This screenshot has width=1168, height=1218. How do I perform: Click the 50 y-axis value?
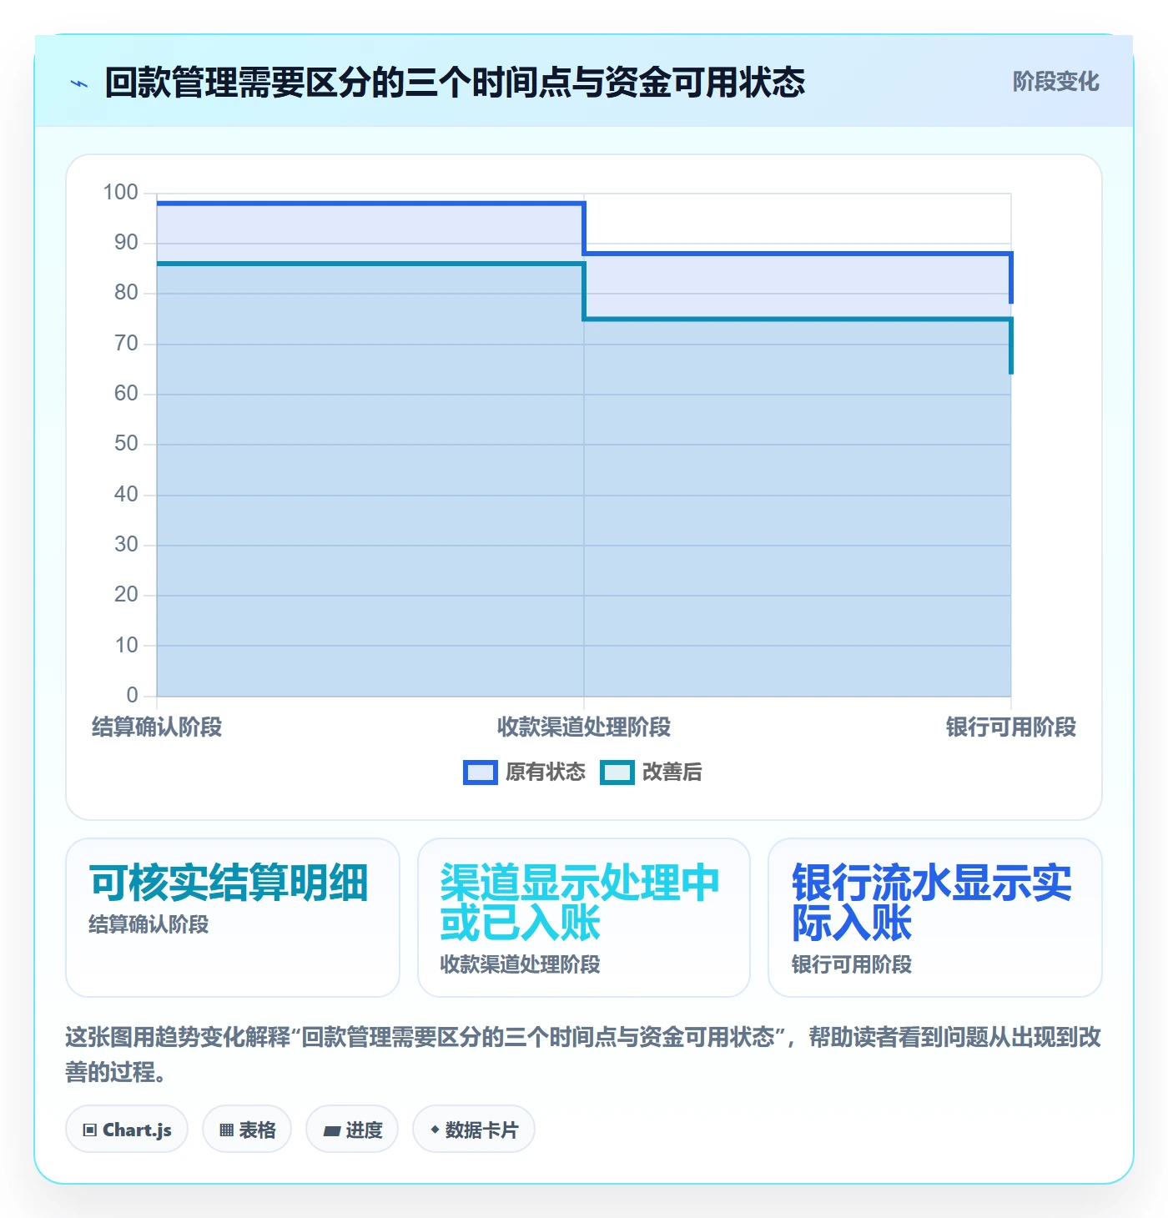click(x=127, y=444)
